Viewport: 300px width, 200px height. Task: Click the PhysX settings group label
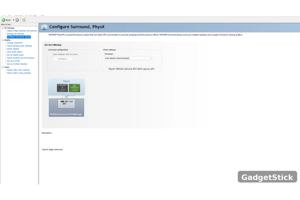(109, 50)
